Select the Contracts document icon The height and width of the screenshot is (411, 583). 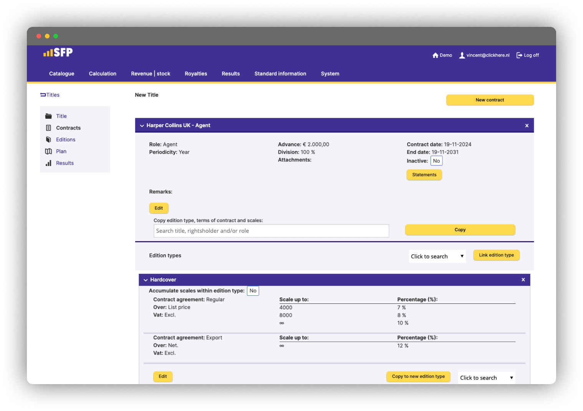(48, 128)
